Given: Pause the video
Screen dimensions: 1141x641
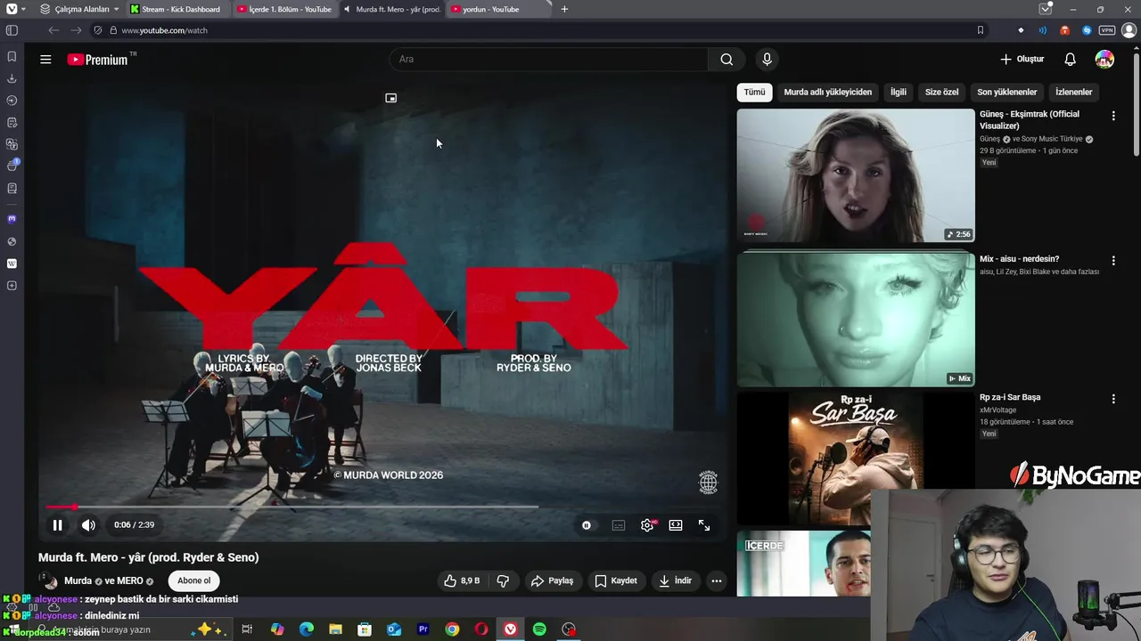Looking at the screenshot, I should [57, 525].
